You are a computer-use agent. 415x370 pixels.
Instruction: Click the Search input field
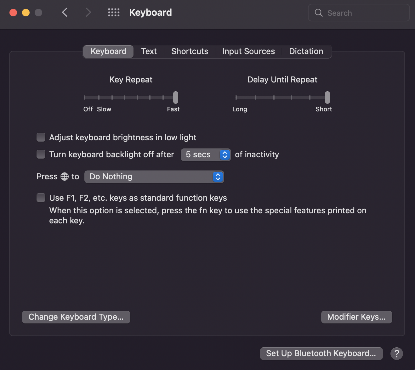pos(359,13)
